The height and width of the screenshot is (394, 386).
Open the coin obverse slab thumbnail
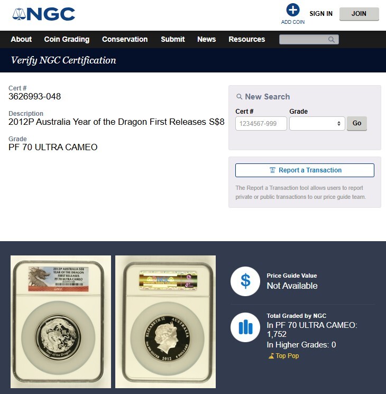61,322
